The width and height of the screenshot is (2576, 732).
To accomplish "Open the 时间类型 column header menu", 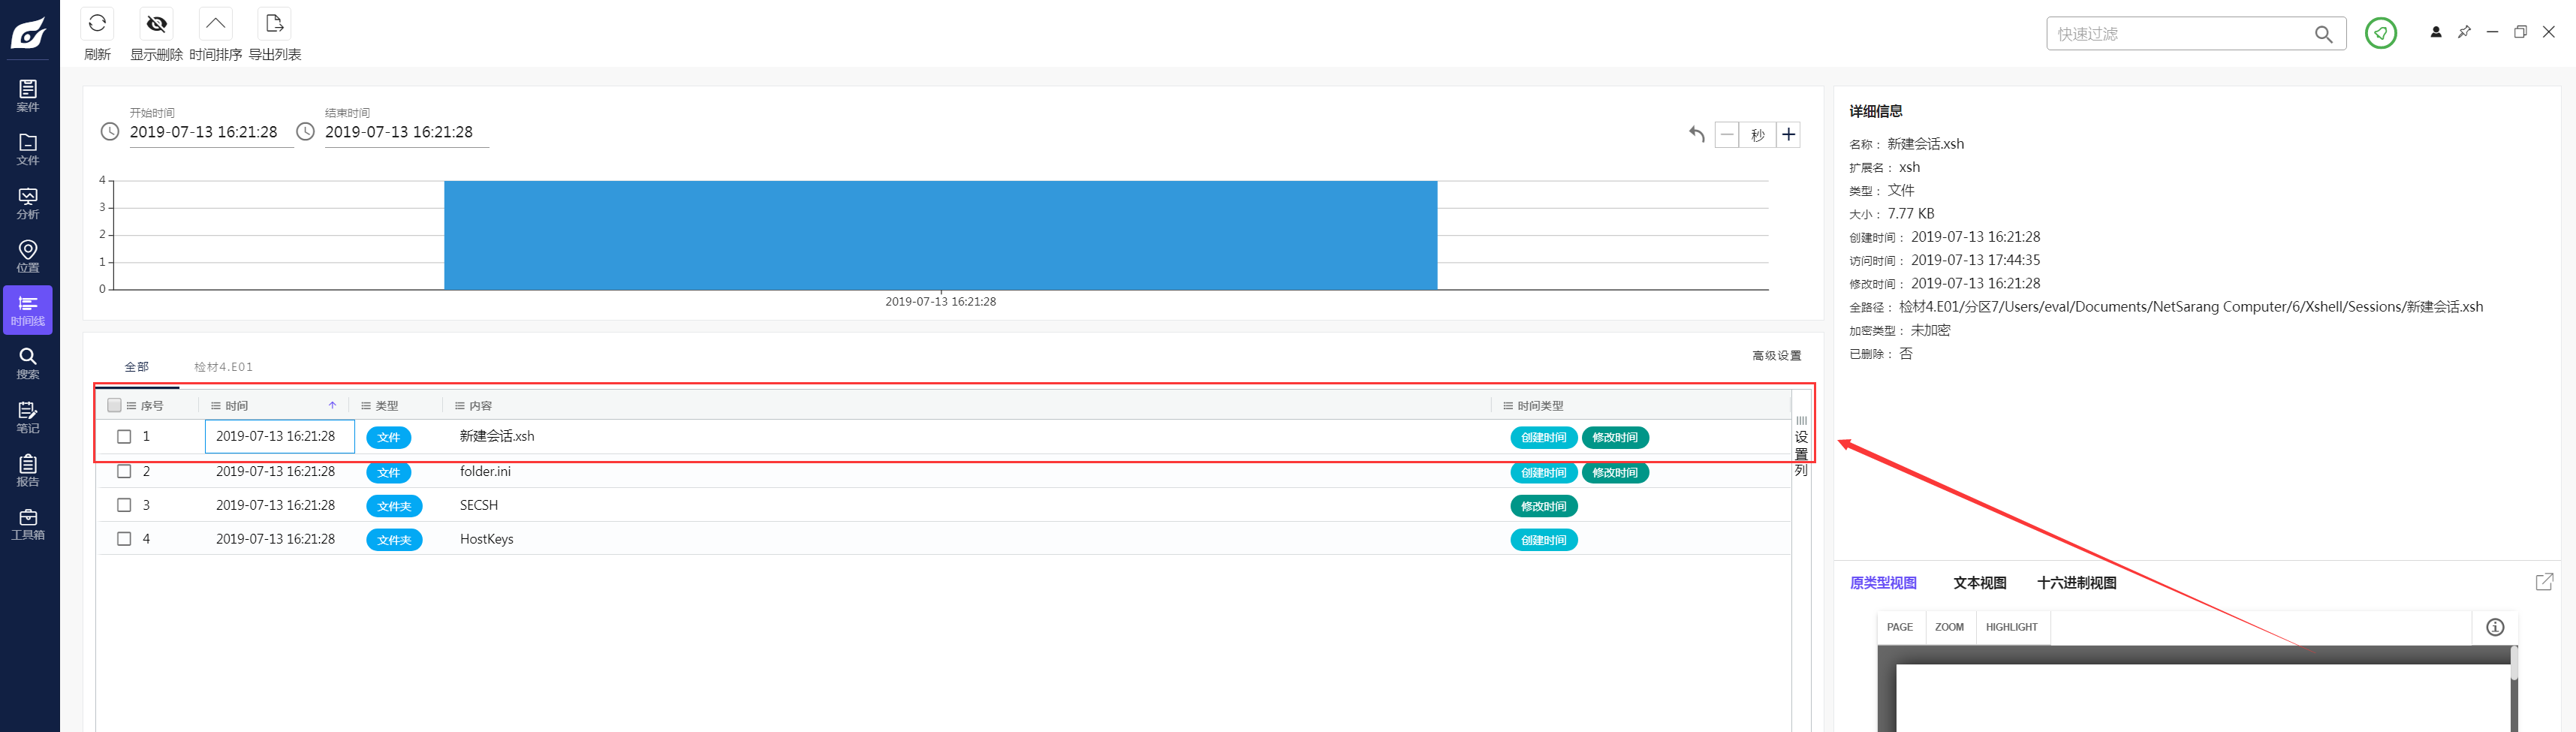I will click(x=1508, y=406).
